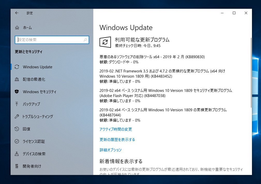261x184 pixels.
Task: Click the vertical scrollbar in update pane
Action: click(x=251, y=72)
